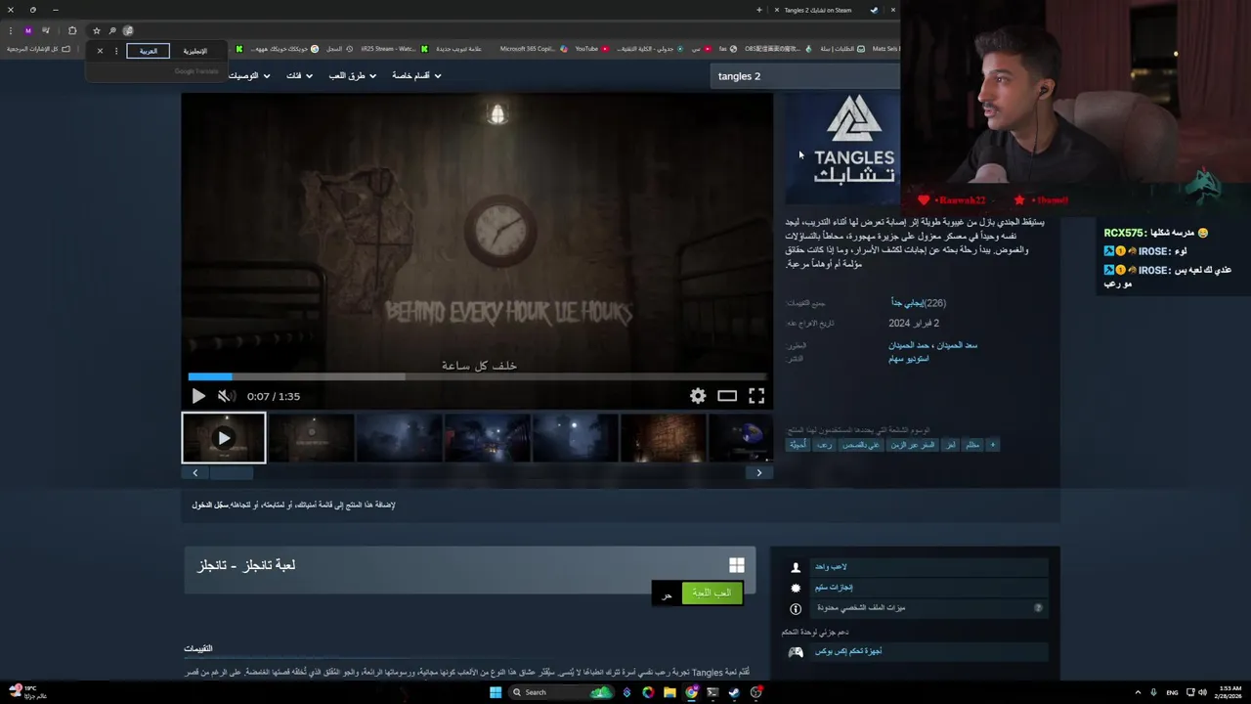This screenshot has width=1251, height=704.
Task: Move the thumbnail strip scrollbar handle
Action: (231, 473)
